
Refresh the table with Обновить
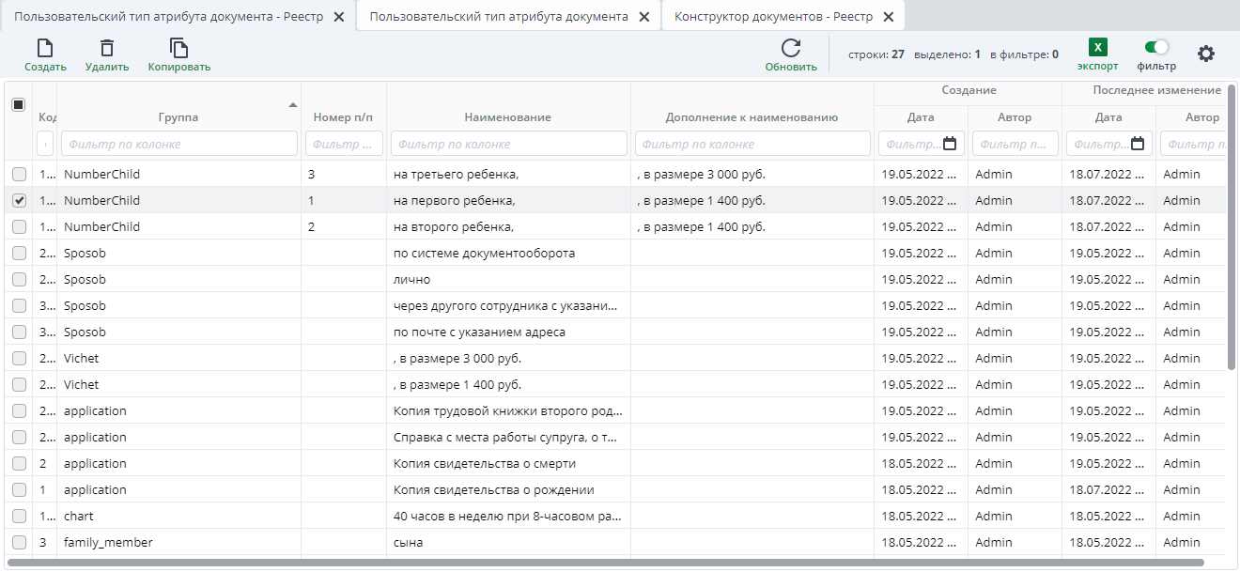[x=789, y=54]
